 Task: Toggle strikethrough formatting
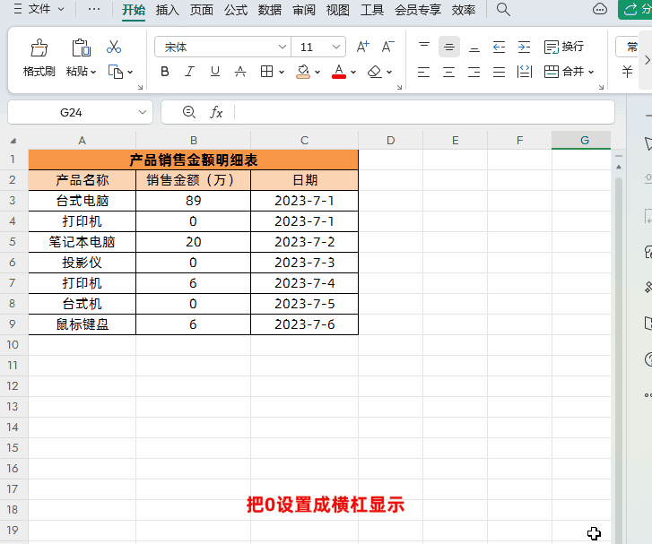tap(240, 72)
